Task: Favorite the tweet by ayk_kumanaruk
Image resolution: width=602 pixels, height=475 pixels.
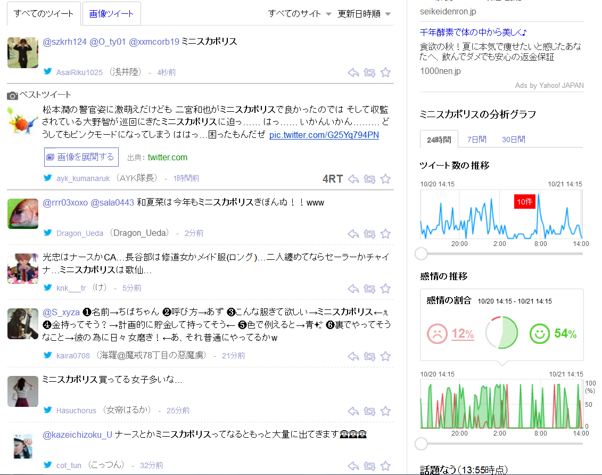Action: [x=386, y=179]
